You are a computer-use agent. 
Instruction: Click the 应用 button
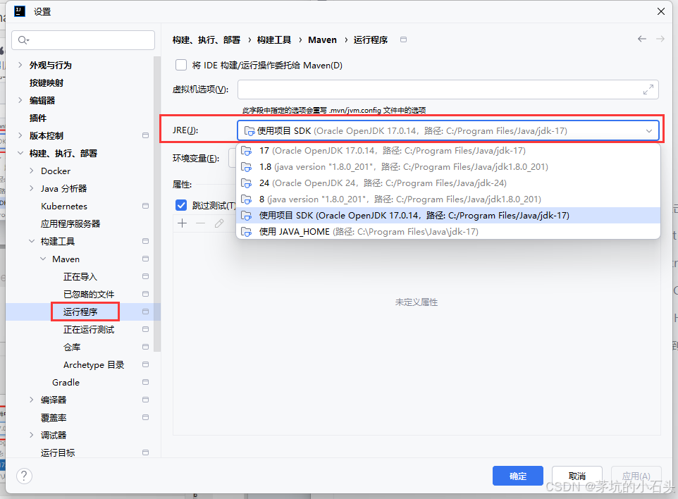(636, 476)
